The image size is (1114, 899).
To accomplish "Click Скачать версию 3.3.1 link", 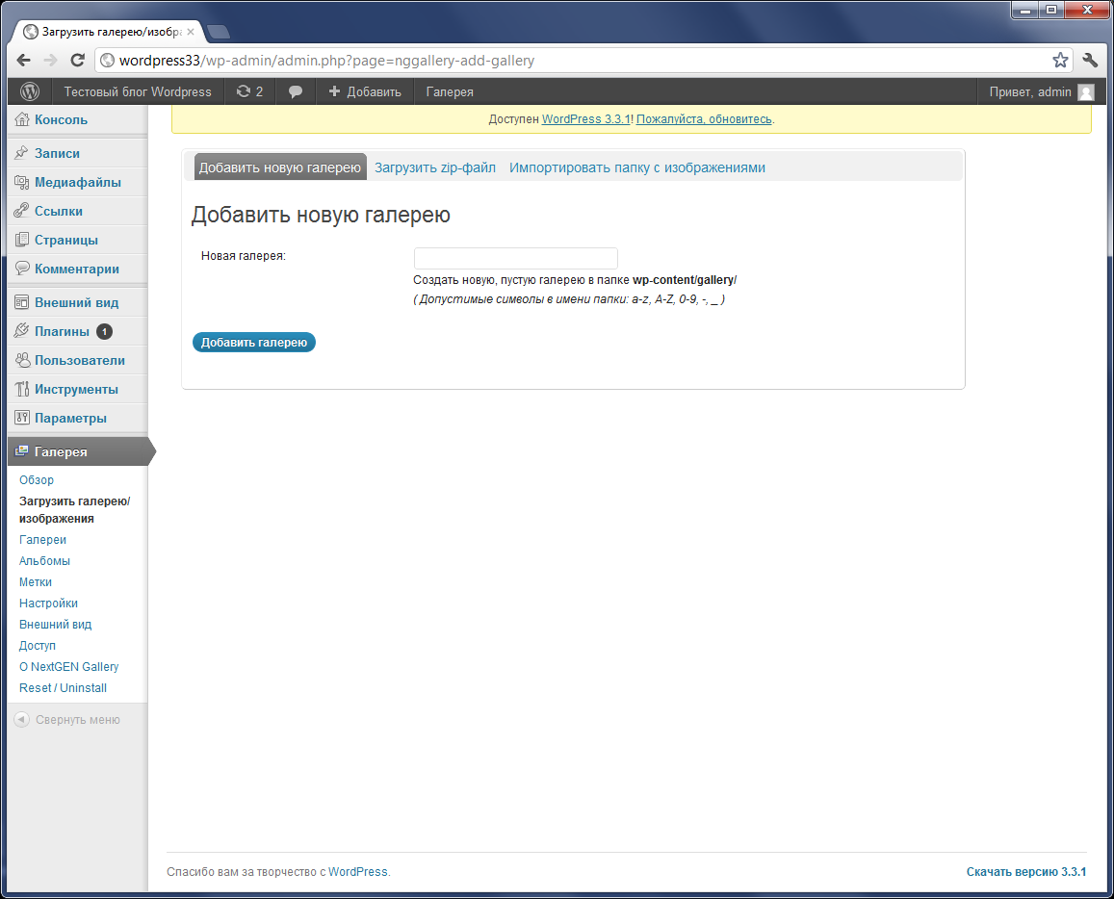I will point(1026,871).
